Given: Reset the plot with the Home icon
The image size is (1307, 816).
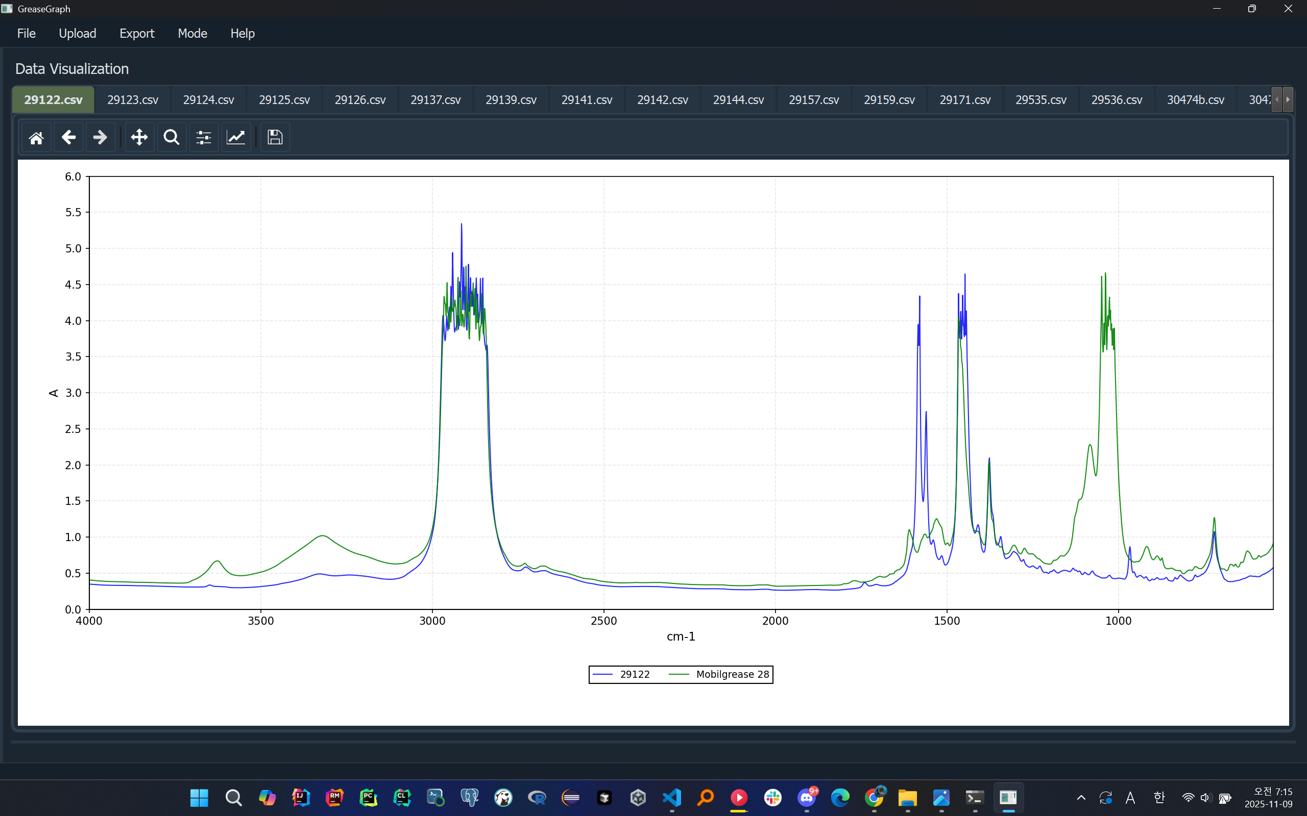Looking at the screenshot, I should click(x=36, y=138).
